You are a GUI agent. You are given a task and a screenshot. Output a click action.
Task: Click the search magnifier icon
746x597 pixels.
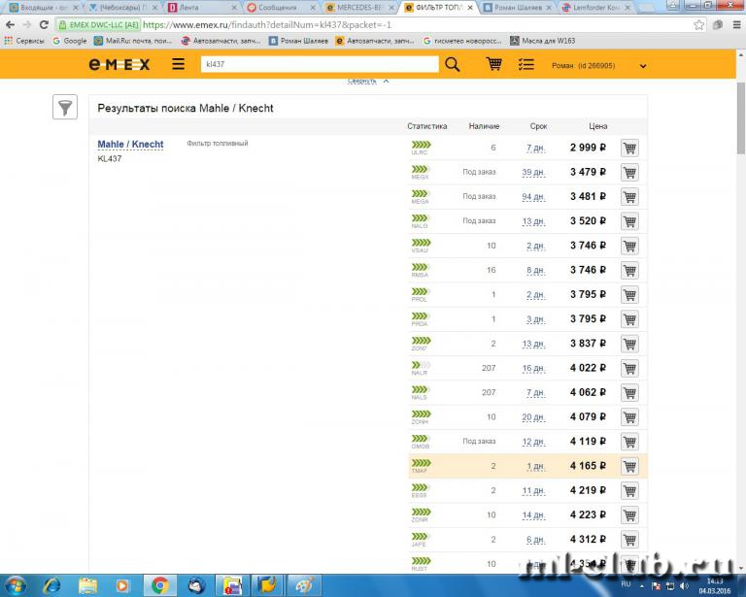coord(452,64)
